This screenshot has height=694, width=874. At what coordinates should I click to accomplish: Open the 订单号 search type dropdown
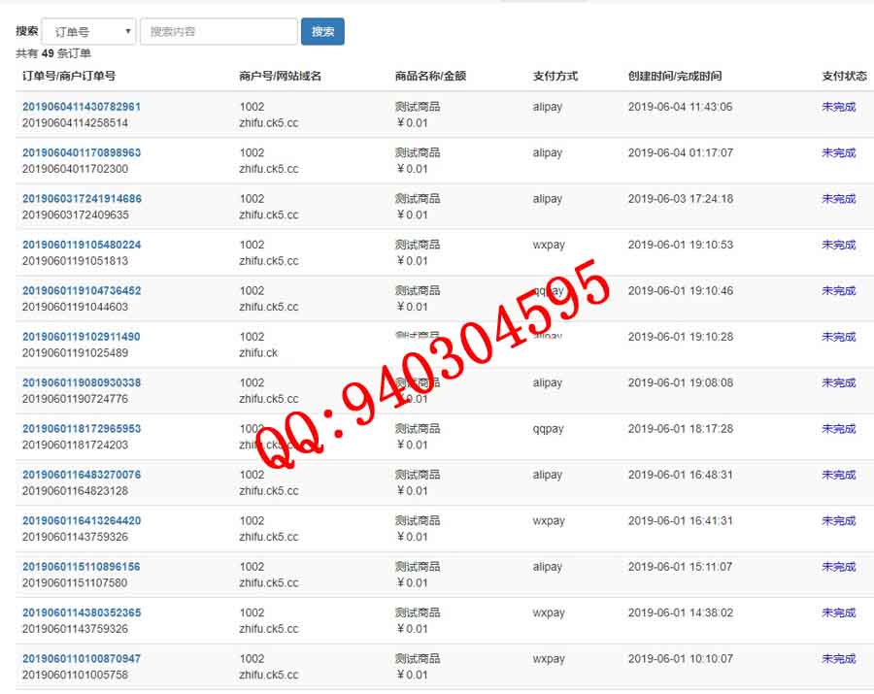pos(88,32)
